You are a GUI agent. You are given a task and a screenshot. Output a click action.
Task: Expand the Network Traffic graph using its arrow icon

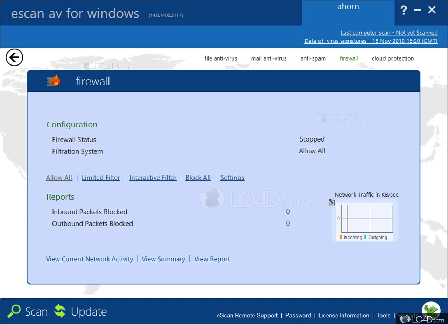332,202
